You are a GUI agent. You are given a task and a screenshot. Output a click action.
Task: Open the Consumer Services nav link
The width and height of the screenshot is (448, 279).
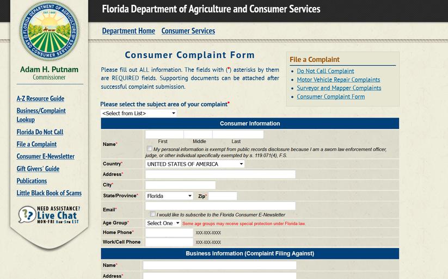pos(188,31)
